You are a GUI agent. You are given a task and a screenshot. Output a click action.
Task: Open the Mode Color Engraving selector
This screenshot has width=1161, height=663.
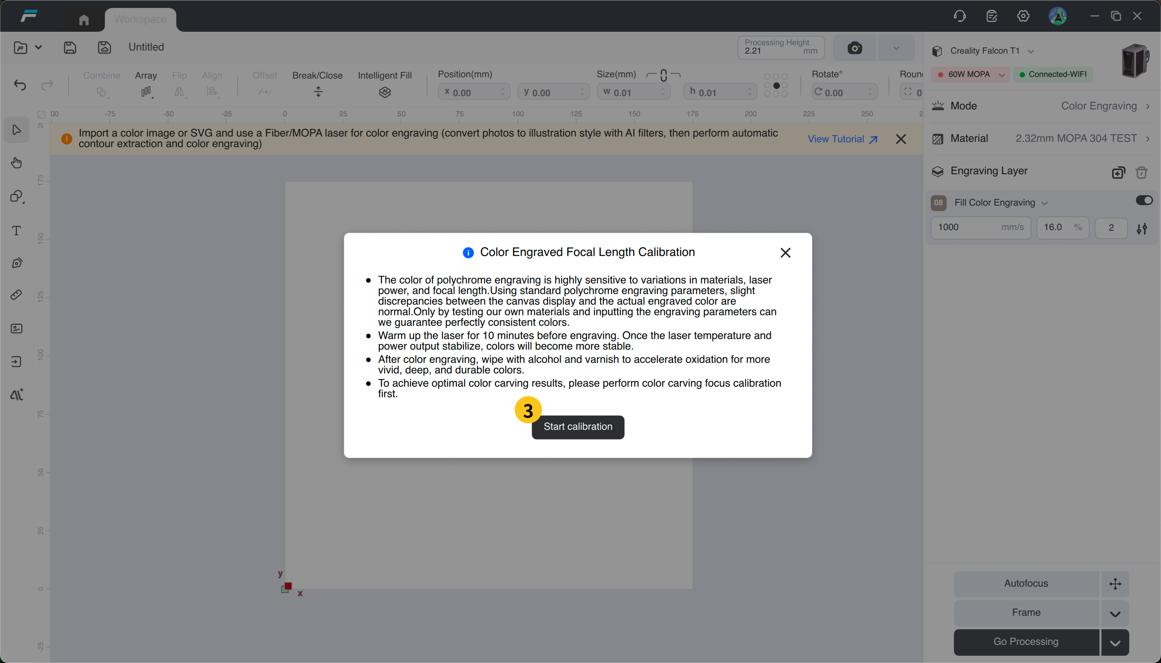[1041, 106]
